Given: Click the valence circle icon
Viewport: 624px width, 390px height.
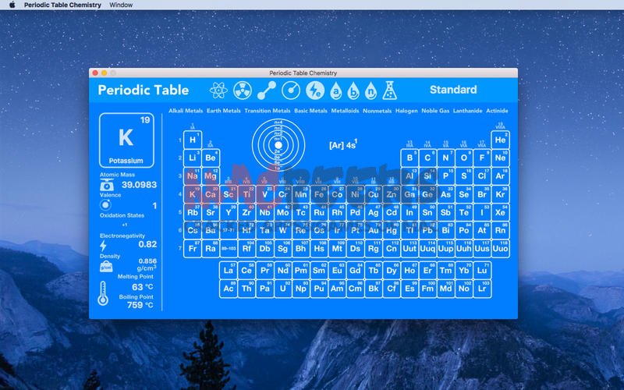Looking at the screenshot, I should pos(105,205).
